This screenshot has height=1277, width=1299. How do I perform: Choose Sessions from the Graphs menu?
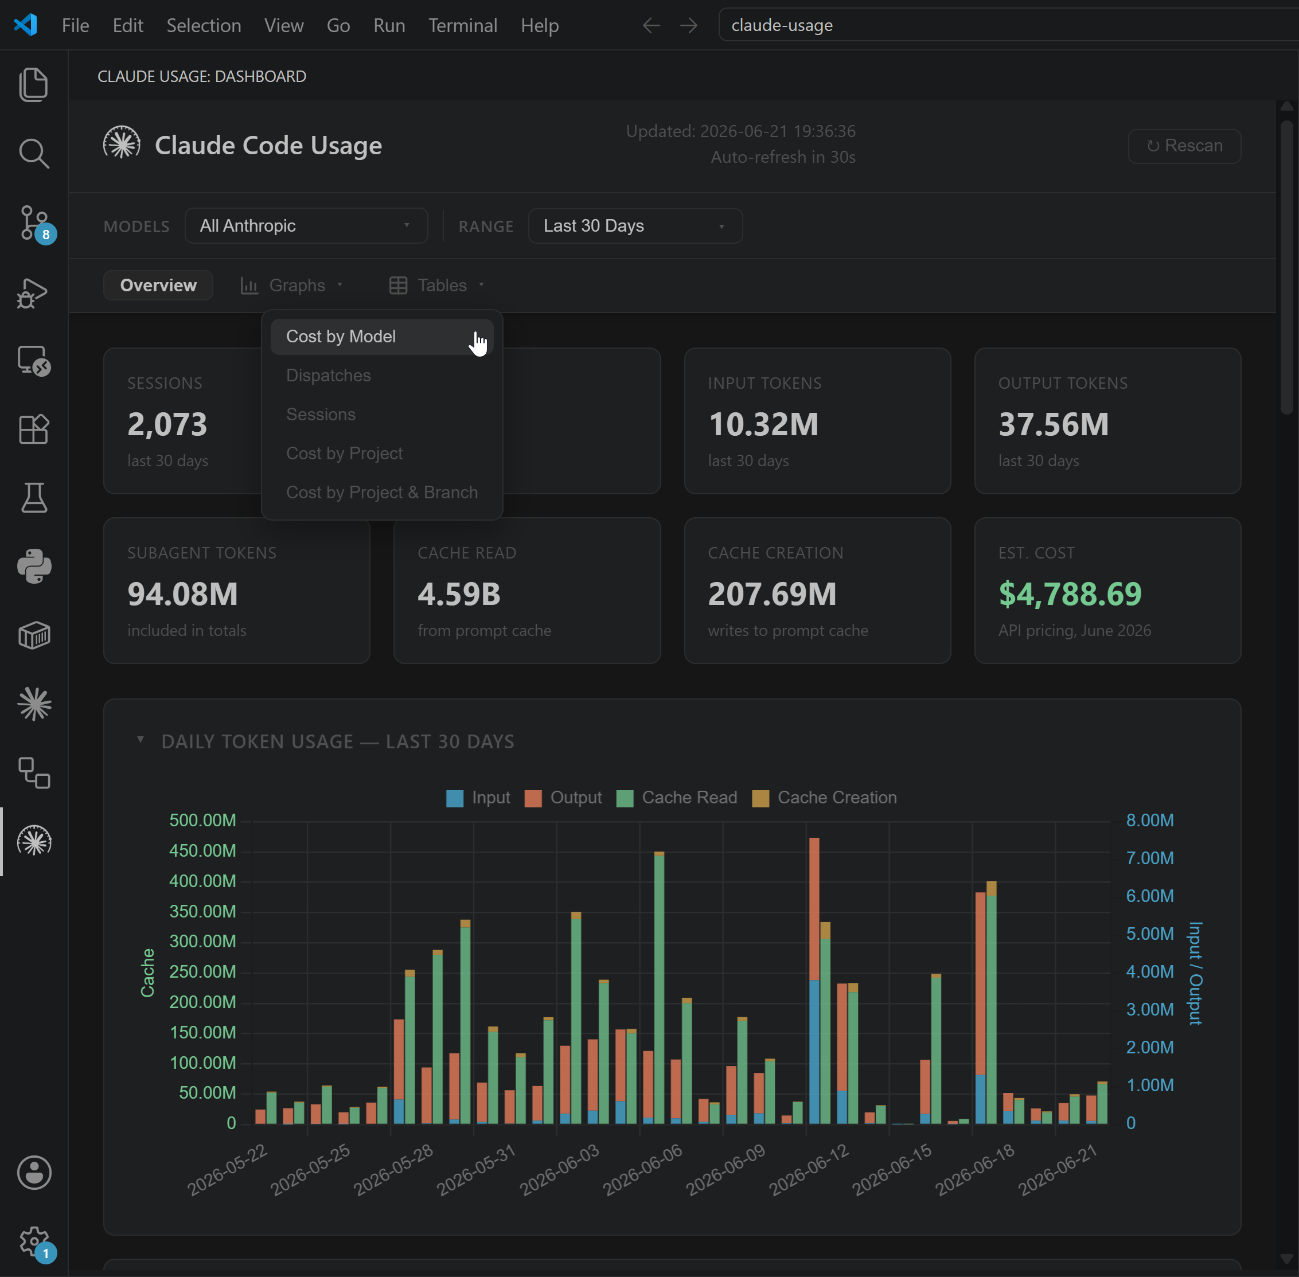point(382,415)
